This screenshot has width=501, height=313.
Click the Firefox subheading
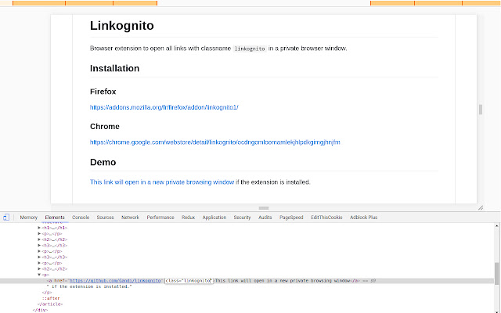pyautogui.click(x=103, y=92)
